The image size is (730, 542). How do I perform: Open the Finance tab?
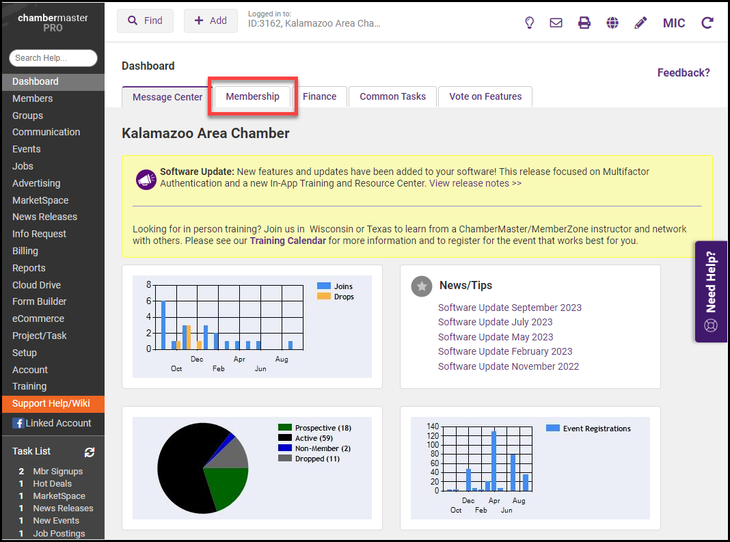pos(319,96)
